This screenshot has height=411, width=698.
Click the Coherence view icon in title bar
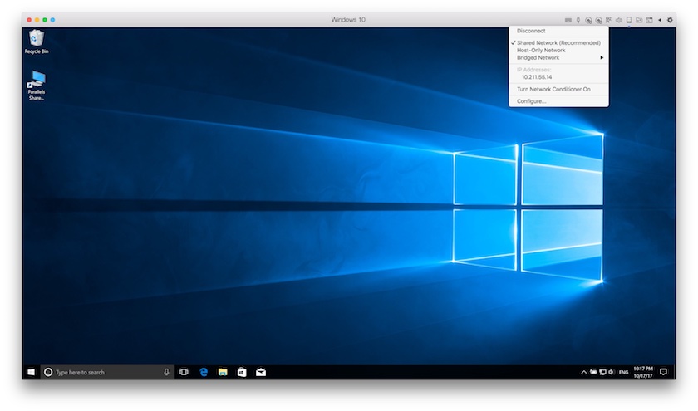point(650,20)
